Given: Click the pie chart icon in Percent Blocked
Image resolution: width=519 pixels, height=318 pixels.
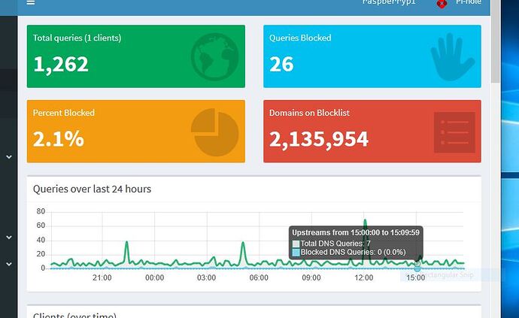Looking at the screenshot, I should pyautogui.click(x=214, y=132).
